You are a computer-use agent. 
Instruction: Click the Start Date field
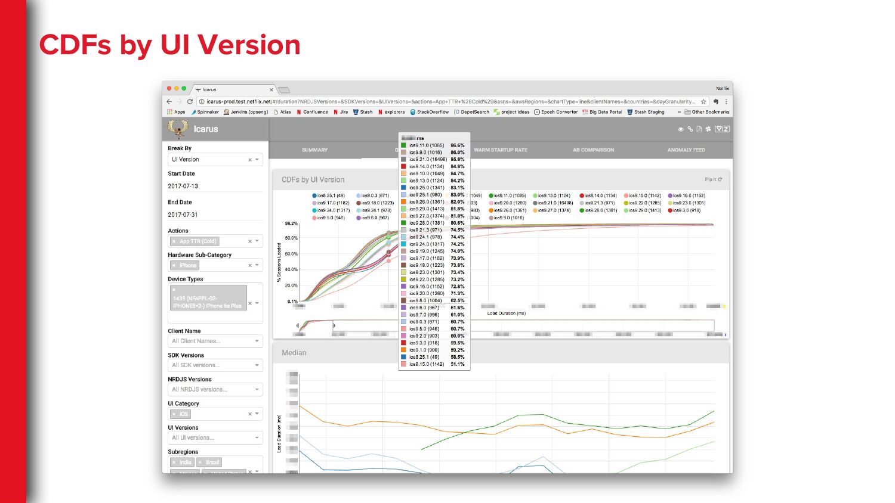click(215, 186)
